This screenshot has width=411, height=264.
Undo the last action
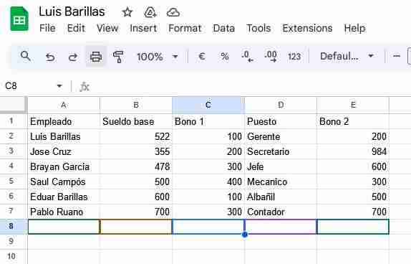tap(50, 57)
